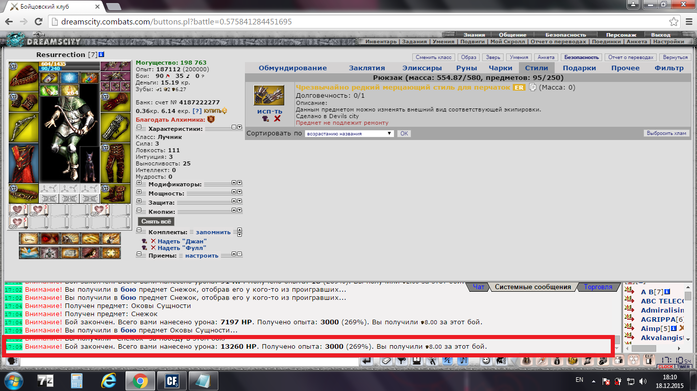
Task: Click the EXIT door icon
Action: (x=649, y=359)
